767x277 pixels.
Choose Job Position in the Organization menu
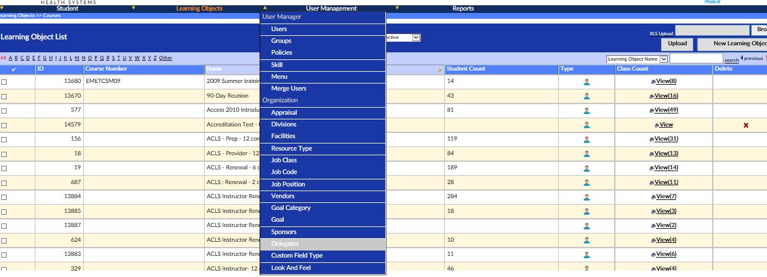(288, 184)
